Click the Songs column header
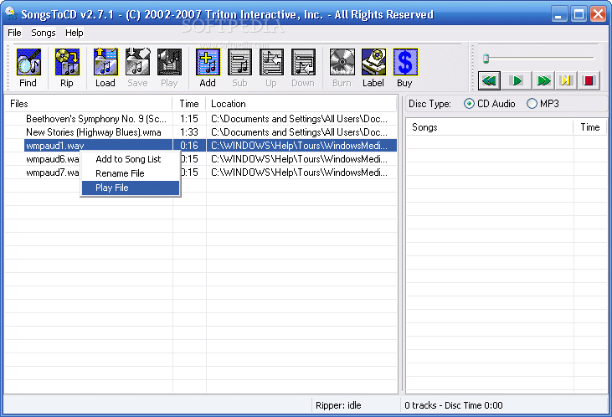Image resolution: width=612 pixels, height=417 pixels. coord(490,127)
